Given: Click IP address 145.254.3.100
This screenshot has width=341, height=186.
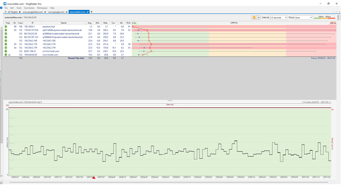Looking at the screenshot, I should click(x=30, y=40).
